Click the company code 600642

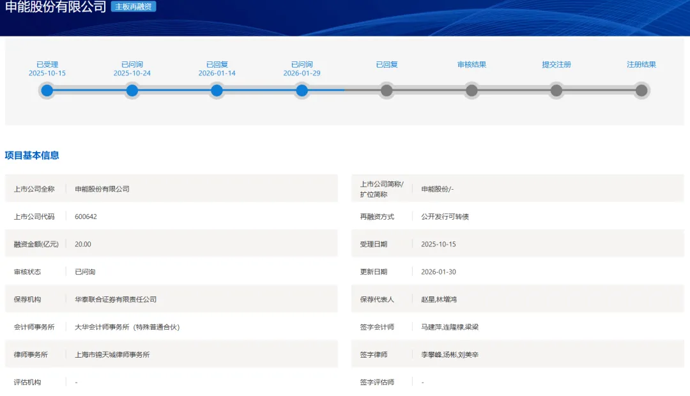[86, 217]
